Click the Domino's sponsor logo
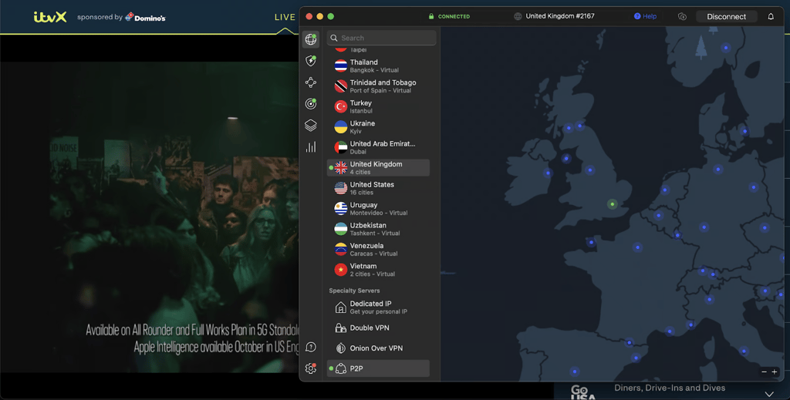 [x=145, y=17]
